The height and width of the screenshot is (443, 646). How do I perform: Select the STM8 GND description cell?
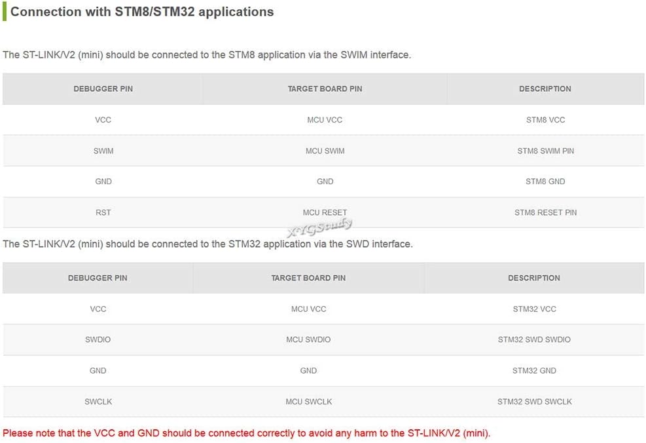pos(545,182)
